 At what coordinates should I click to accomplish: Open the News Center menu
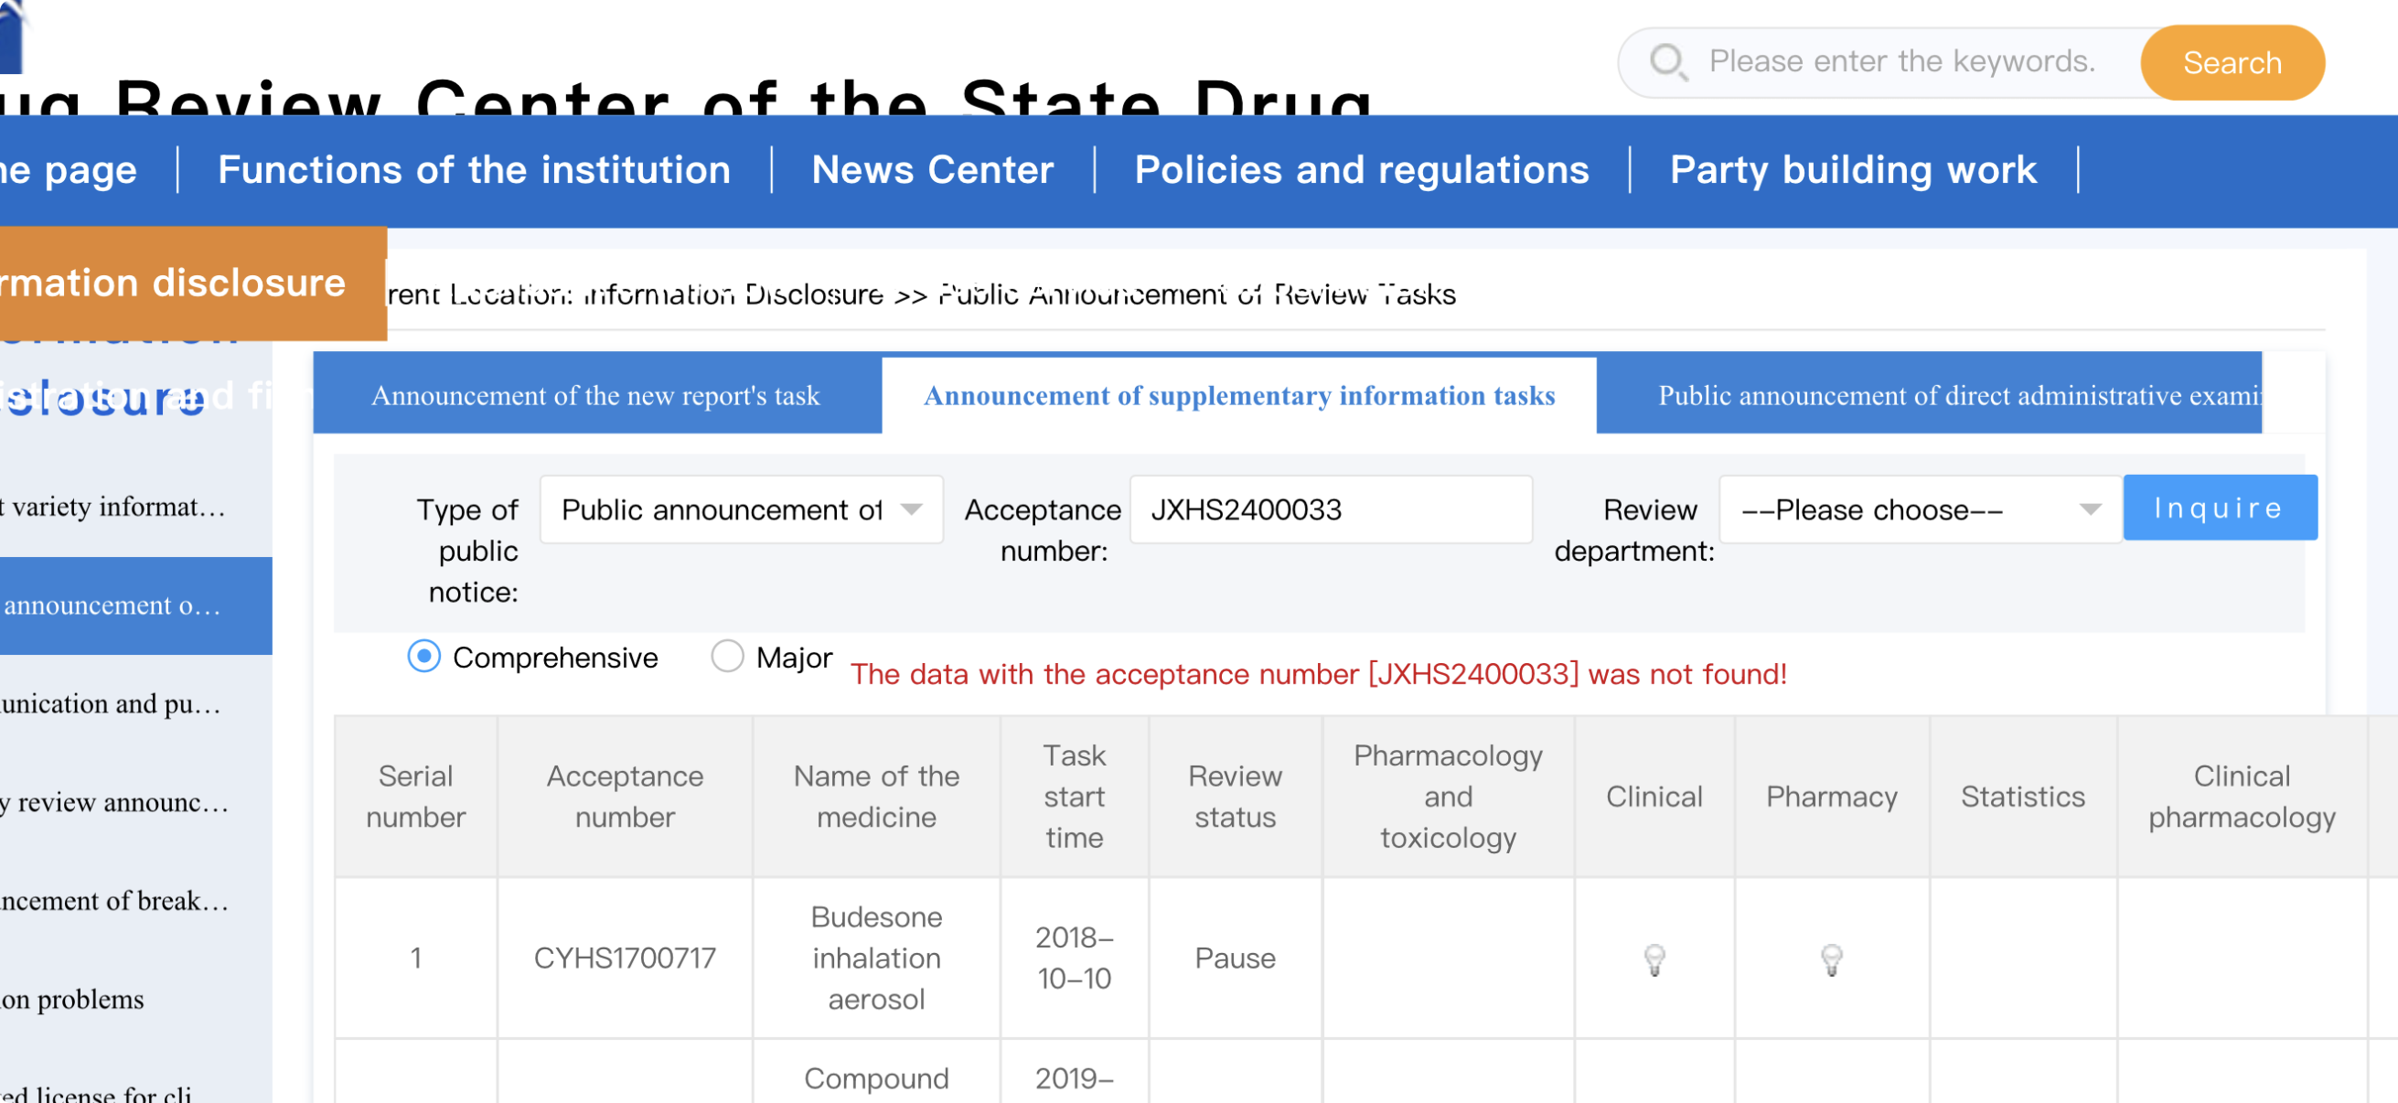tap(932, 170)
